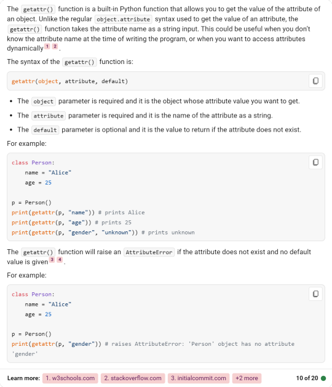Click the '10 of 20' response counter

[307, 378]
